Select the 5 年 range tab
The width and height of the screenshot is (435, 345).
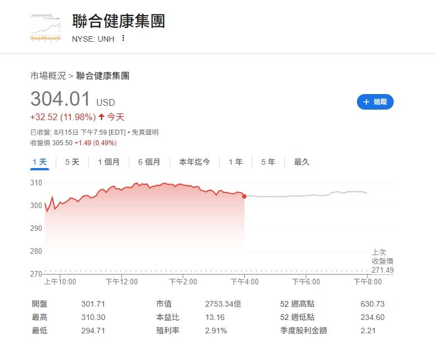(268, 162)
